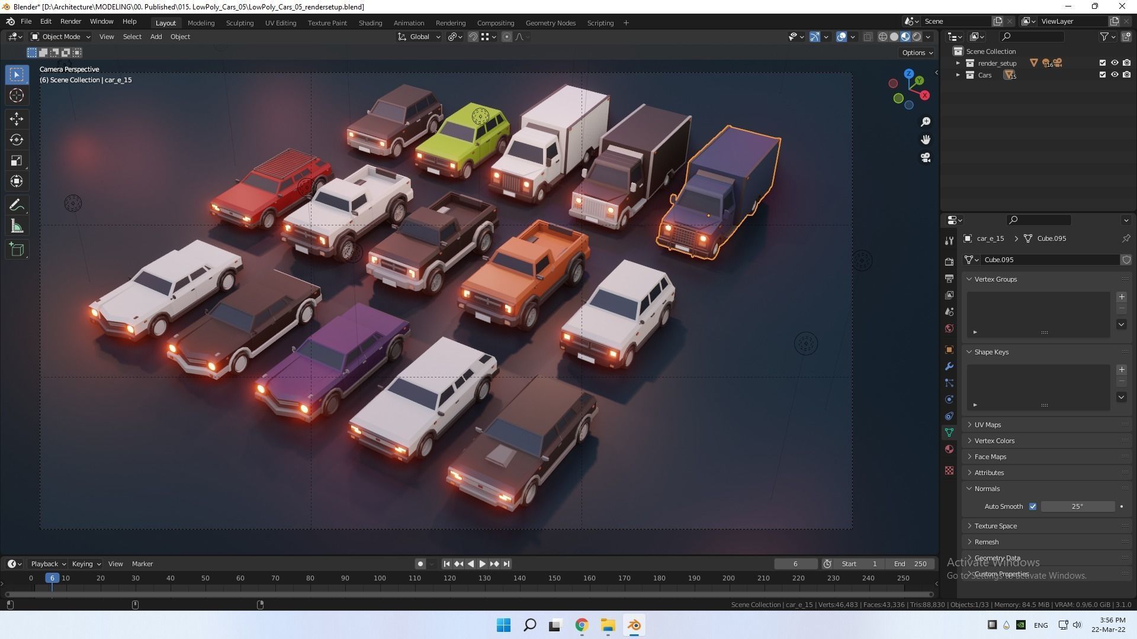Select the Select Box tool

pos(17,75)
